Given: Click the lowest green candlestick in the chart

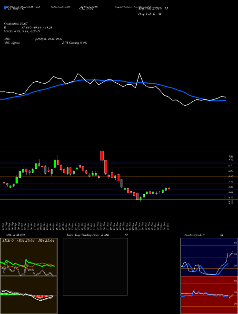Looking at the screenshot, I should (x=140, y=199).
